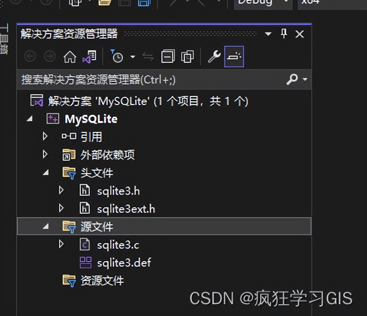
Task: Expand the 外部依赖项 node
Action: coord(45,154)
